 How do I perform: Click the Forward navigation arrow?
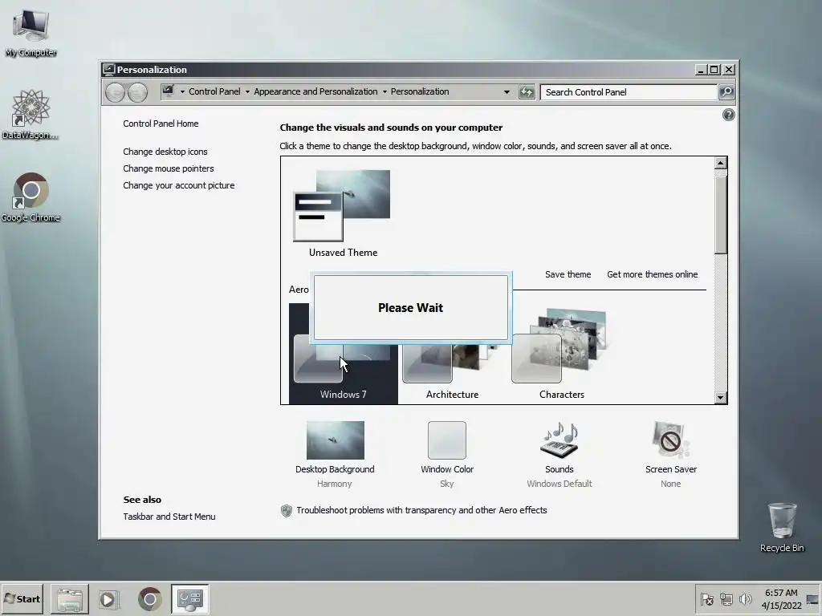[x=137, y=92]
